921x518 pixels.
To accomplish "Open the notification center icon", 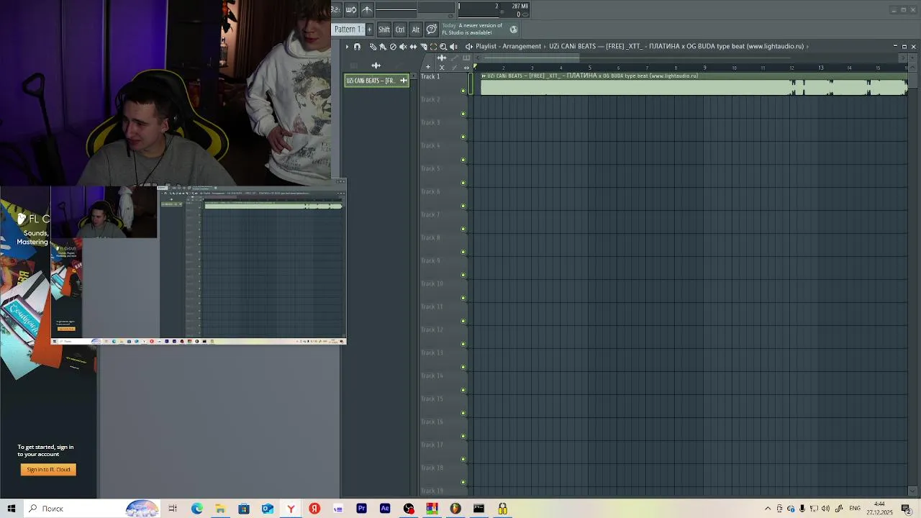I will point(906,509).
